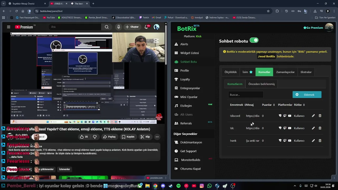Sort table by Rütbe column
Image resolution: width=338 pixels, height=190 pixels.
(x=299, y=105)
